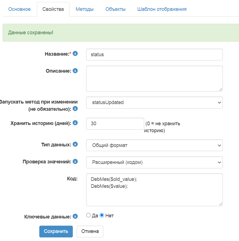Click the info icon beside Описание

click(75, 71)
